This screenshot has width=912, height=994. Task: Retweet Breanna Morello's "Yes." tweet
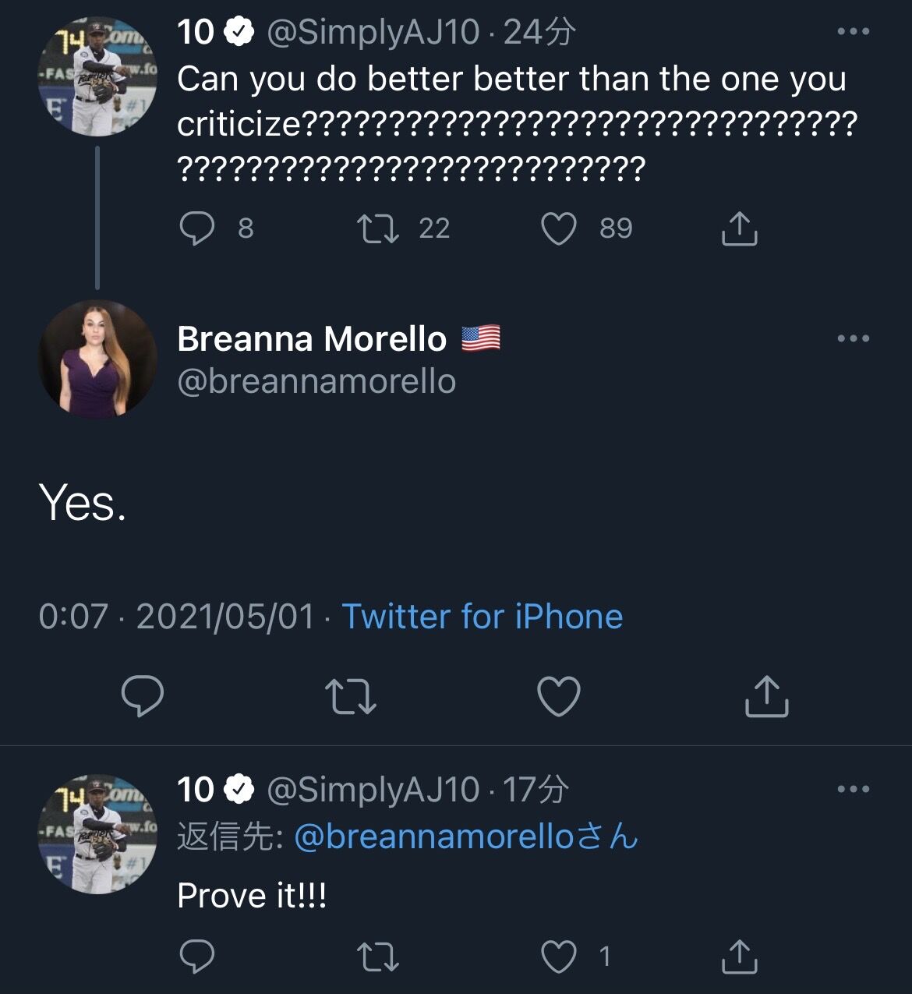351,696
